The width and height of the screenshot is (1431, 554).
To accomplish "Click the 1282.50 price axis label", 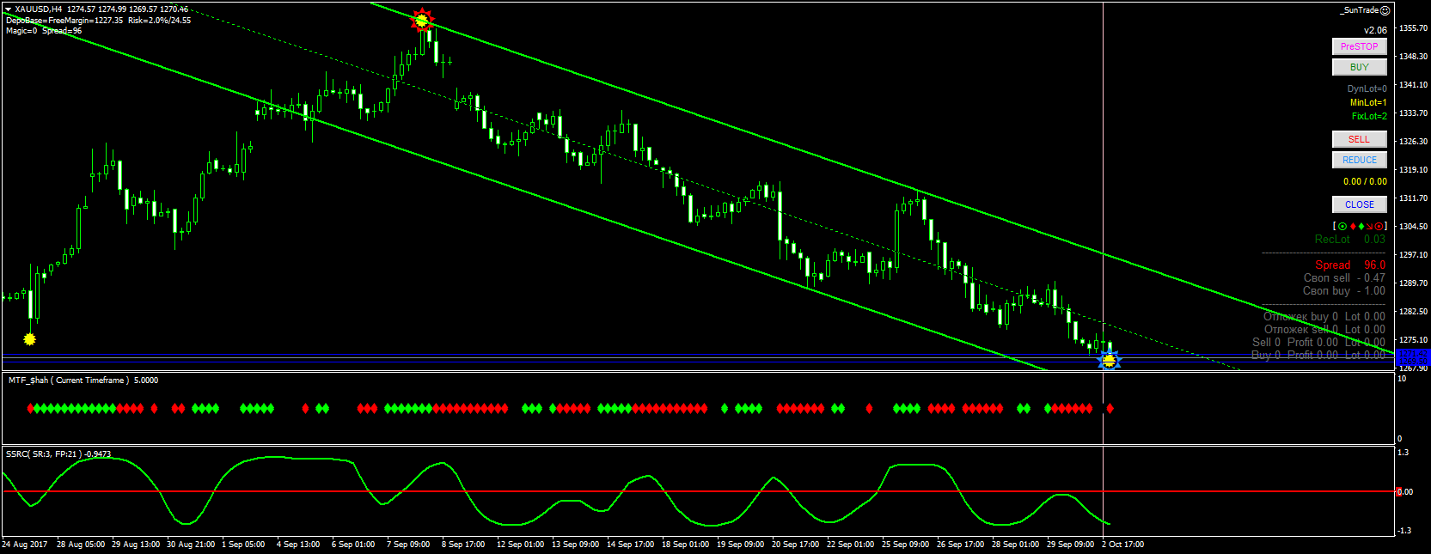I will click(x=1413, y=312).
